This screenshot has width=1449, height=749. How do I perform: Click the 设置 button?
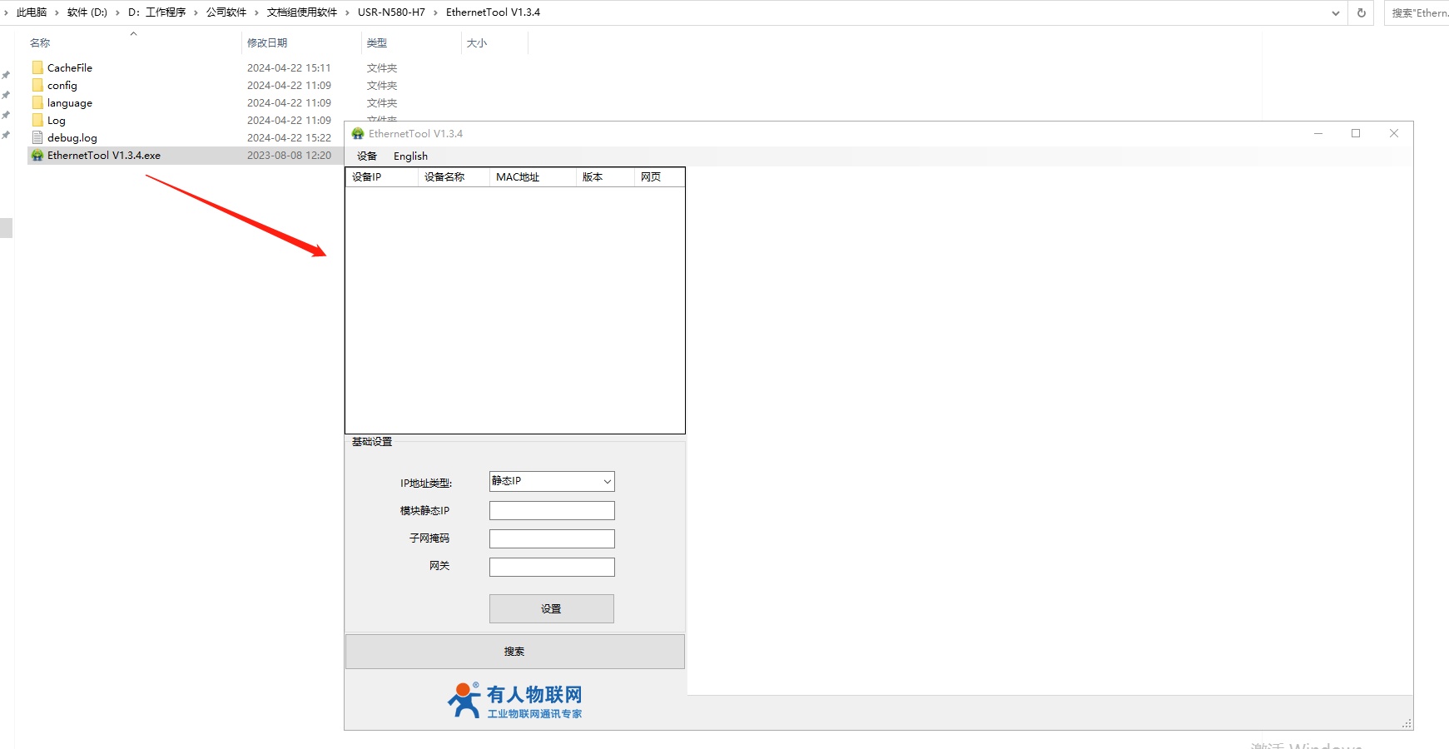552,608
